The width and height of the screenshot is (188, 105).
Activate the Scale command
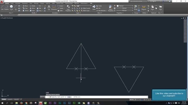tap(32, 10)
